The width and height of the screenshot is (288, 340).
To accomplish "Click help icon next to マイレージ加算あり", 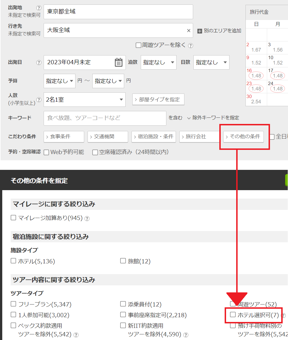I will 87,219.
